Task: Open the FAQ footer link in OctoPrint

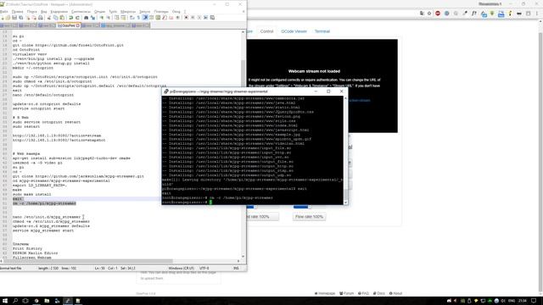Action: pos(363,294)
